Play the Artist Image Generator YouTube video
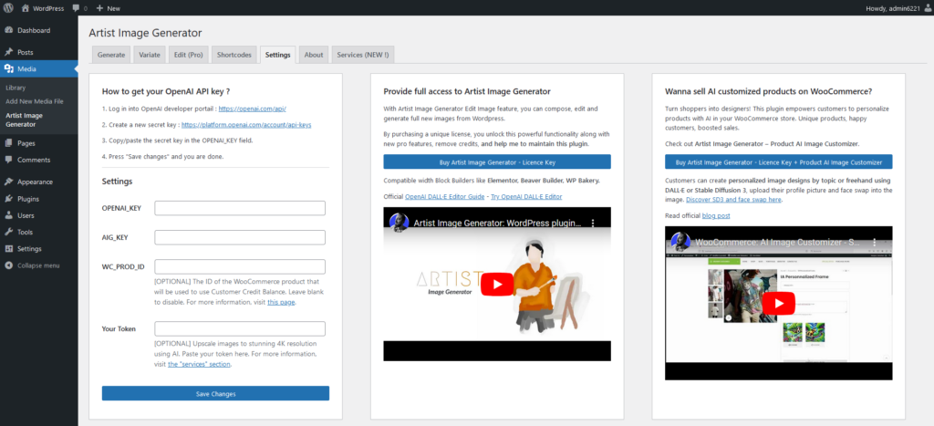 tap(497, 285)
